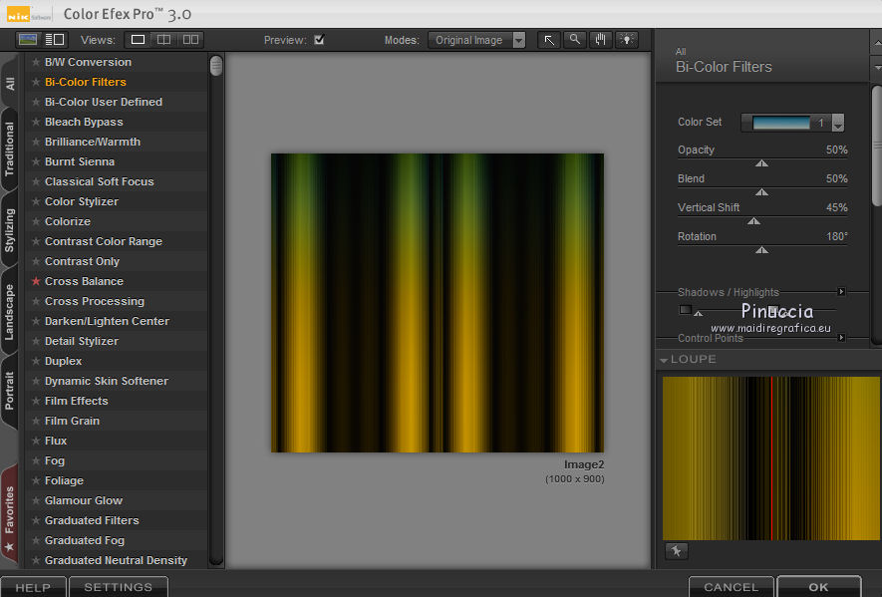Click the light bulb background color icon
This screenshot has height=597, width=882.
[x=626, y=40]
